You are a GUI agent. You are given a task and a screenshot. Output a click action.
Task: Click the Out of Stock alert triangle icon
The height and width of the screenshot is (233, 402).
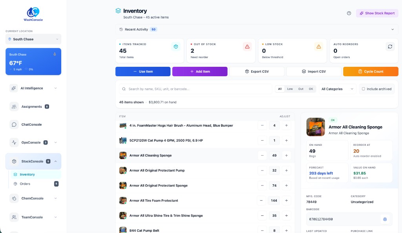247,46
